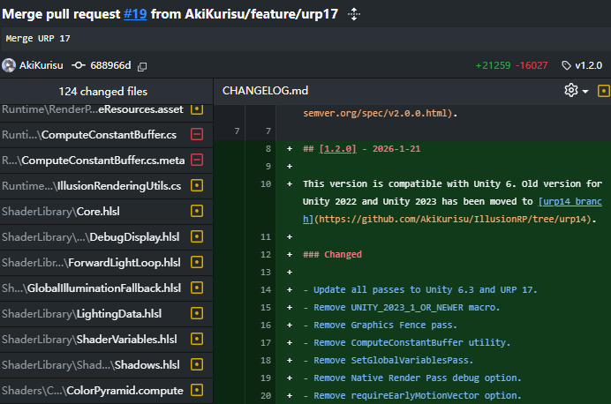This screenshot has width=611, height=404.
Task: Open pull request #19 link
Action: click(136, 14)
